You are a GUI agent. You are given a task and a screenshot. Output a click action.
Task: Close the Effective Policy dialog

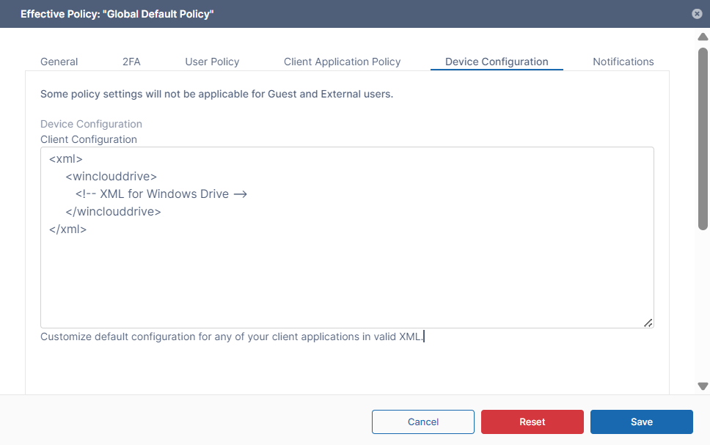pos(696,14)
